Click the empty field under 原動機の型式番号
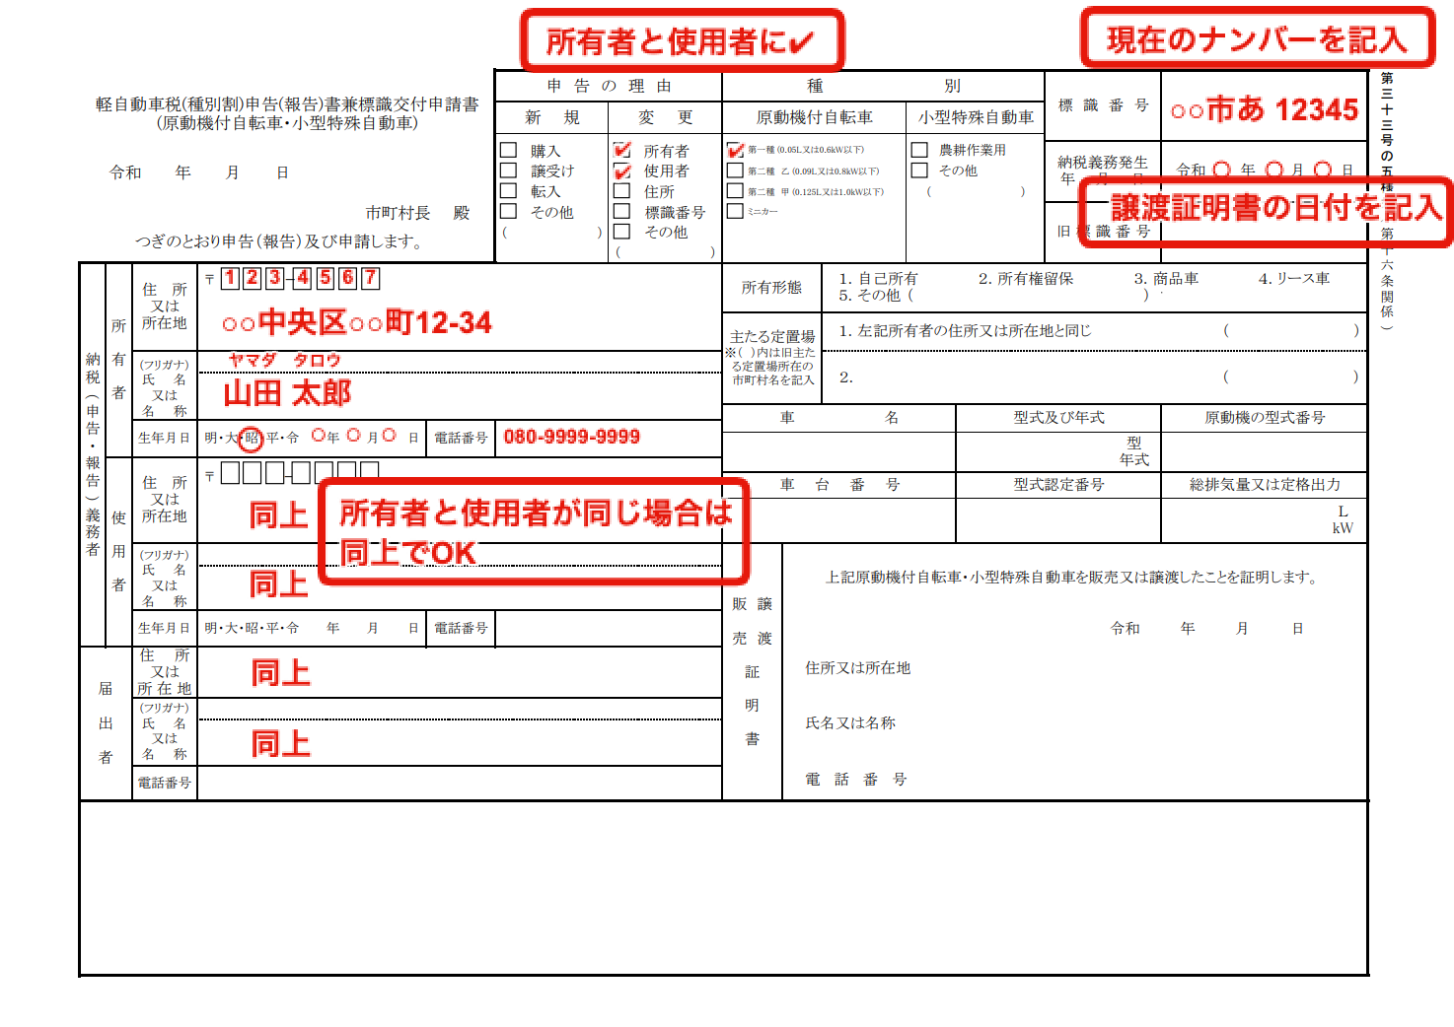The height and width of the screenshot is (1027, 1454). click(1265, 451)
